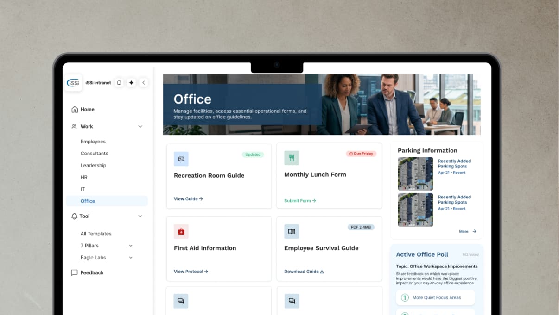Open second Recently Added Parking Spots thumbnail
This screenshot has width=559, height=315.
pos(415,210)
